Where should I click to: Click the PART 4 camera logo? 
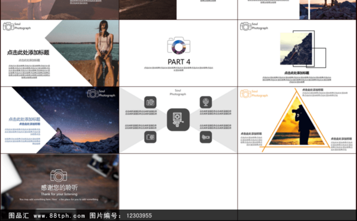coord(178,46)
